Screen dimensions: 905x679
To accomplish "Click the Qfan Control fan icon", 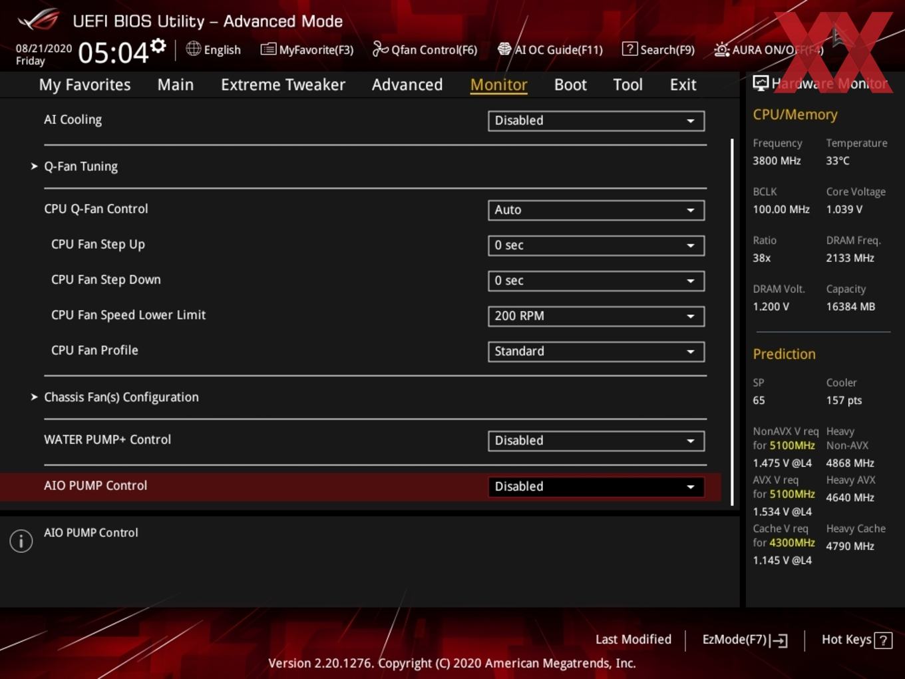I will (x=380, y=49).
